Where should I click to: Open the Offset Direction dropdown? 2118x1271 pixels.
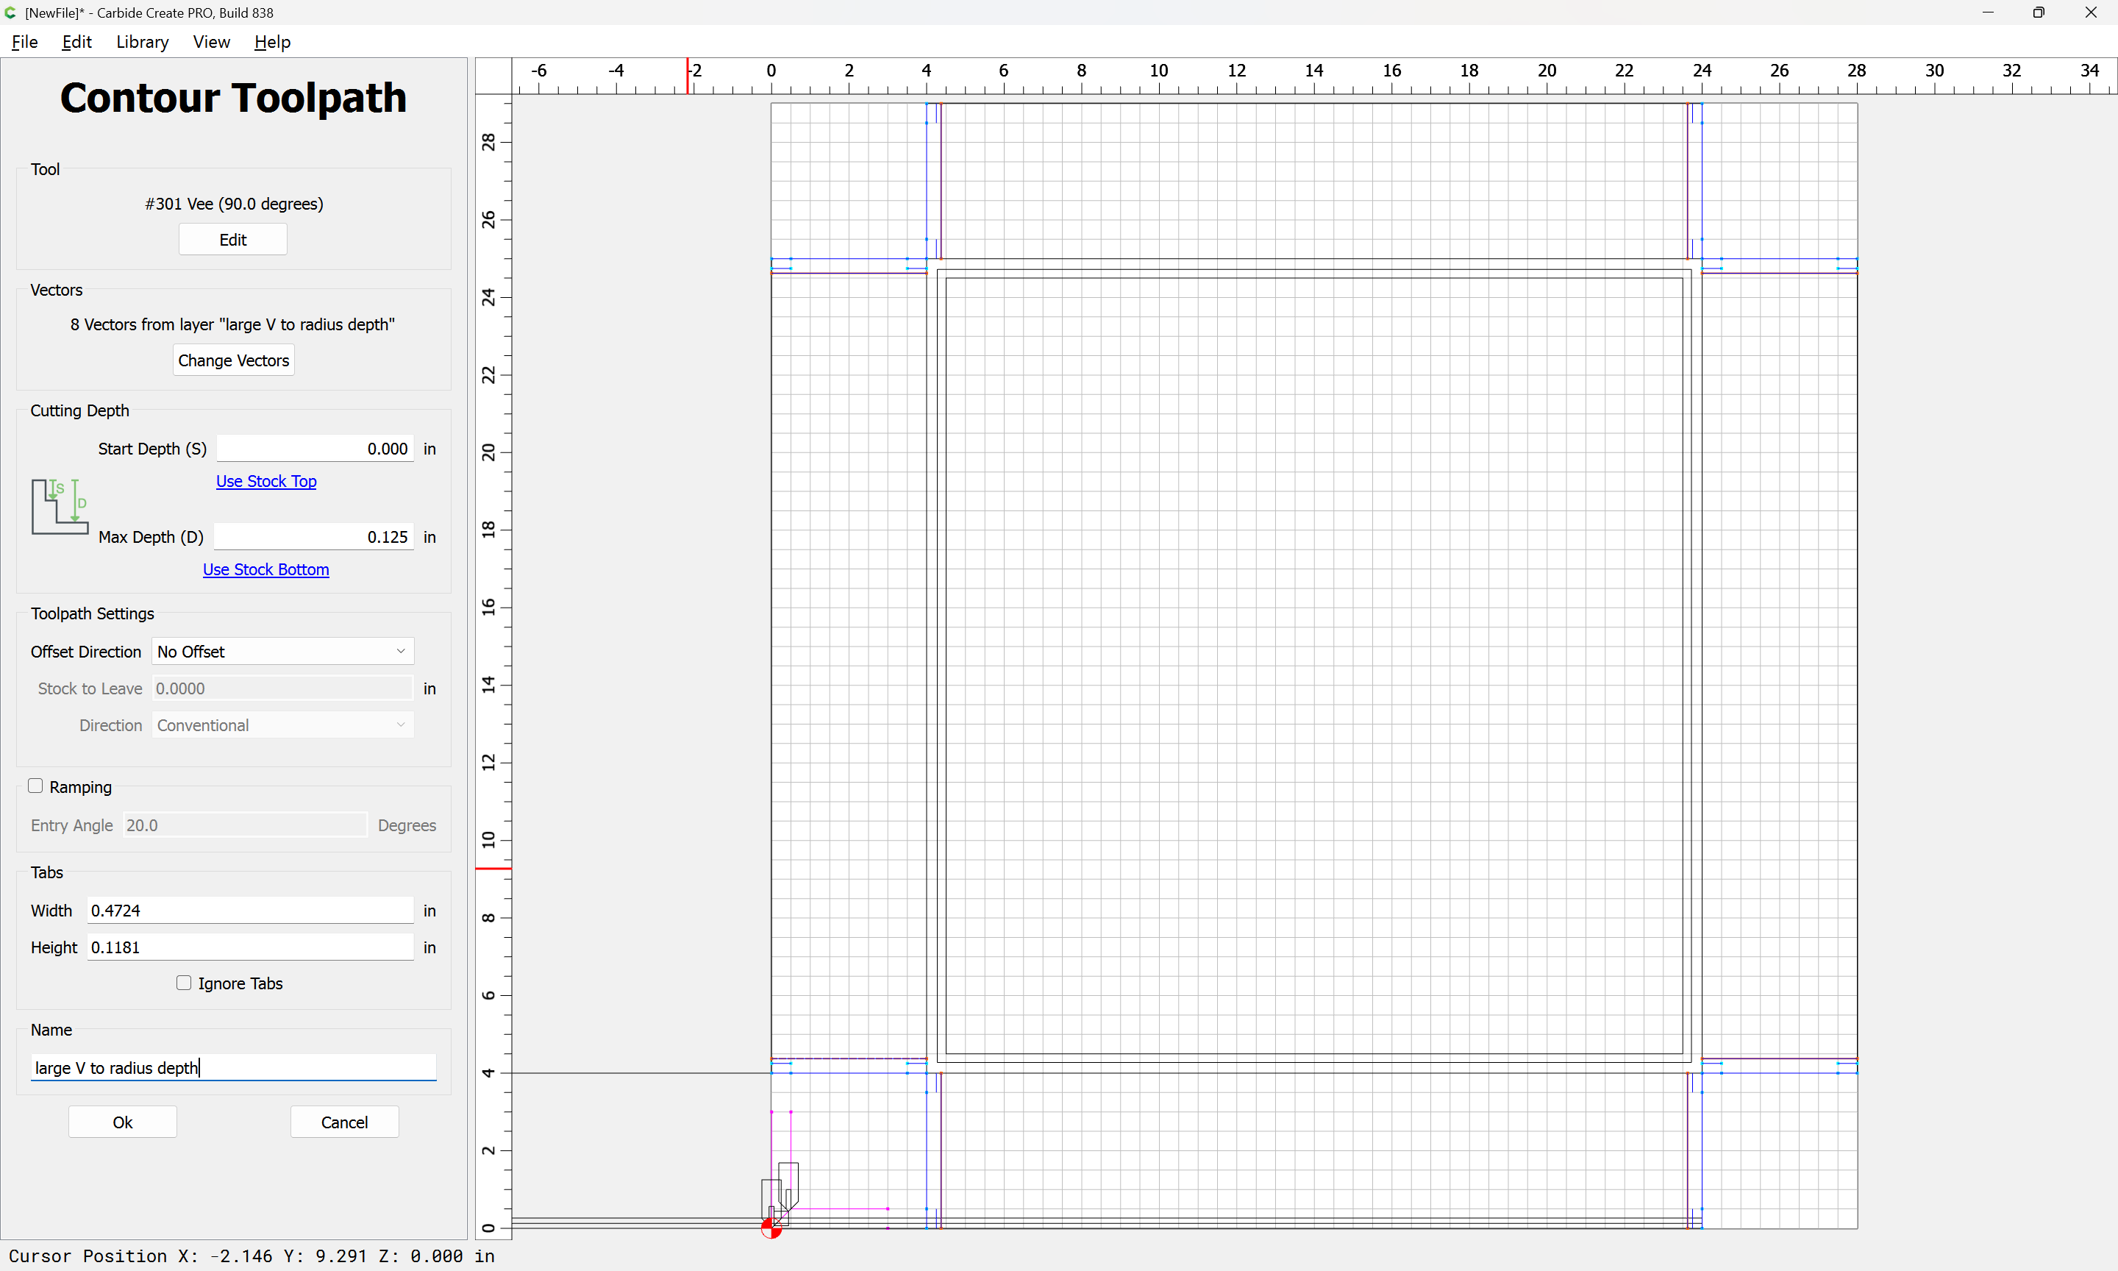click(x=282, y=651)
